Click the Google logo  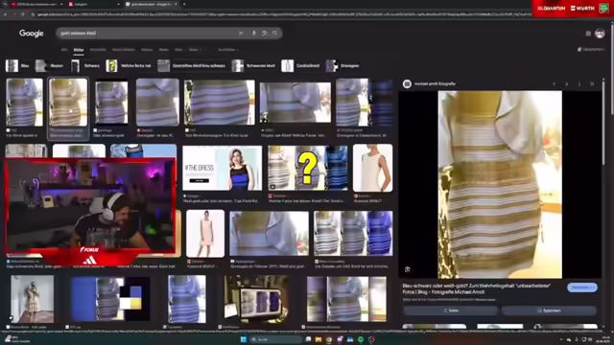(32, 34)
